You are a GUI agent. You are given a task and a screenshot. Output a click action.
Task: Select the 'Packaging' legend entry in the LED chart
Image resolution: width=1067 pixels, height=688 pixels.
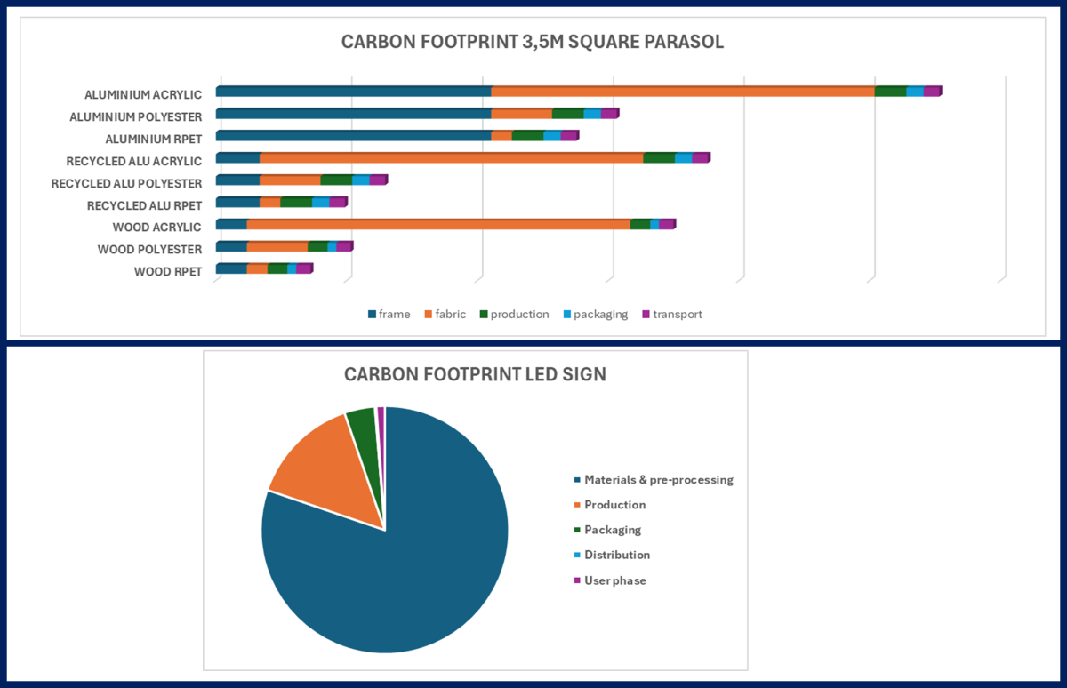613,530
